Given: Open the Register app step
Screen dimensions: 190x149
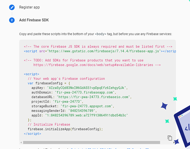Looking at the screenshot, I should pos(29,7).
